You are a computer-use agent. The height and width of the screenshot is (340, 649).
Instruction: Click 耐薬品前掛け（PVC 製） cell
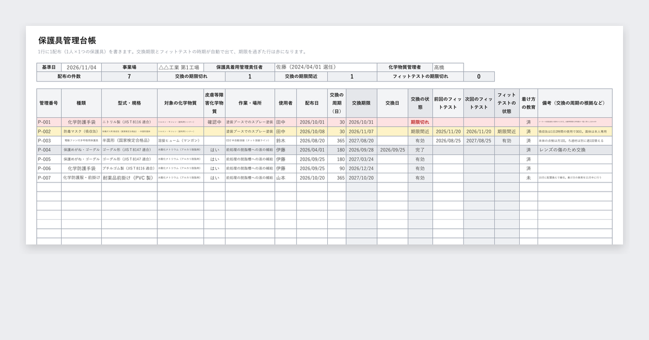point(129,178)
